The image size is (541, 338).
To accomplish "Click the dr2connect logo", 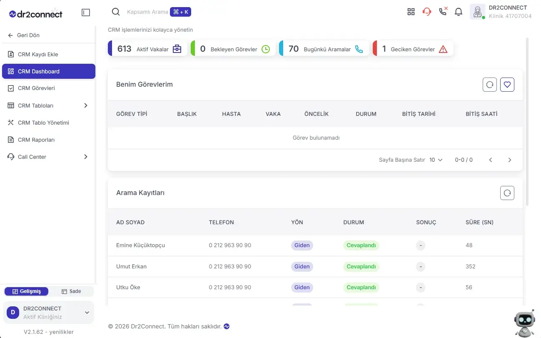I will coord(35,13).
